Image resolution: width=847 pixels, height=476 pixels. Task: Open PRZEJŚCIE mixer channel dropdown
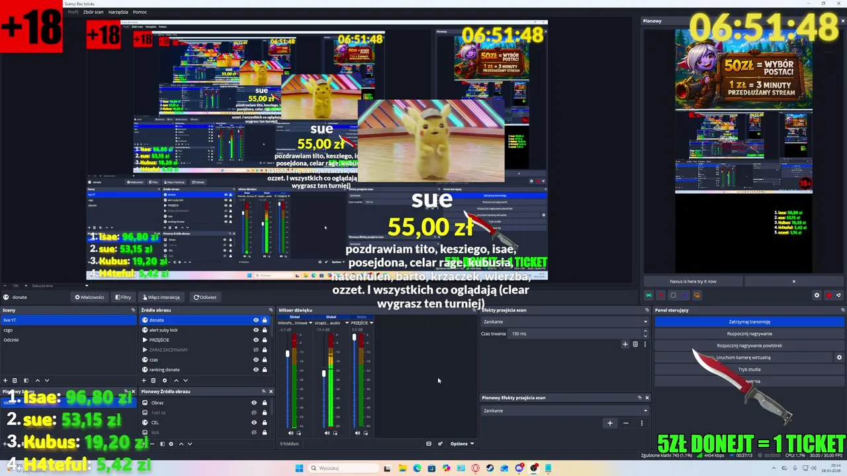click(371, 323)
